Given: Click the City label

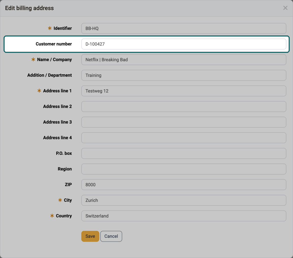Looking at the screenshot, I should point(68,200).
